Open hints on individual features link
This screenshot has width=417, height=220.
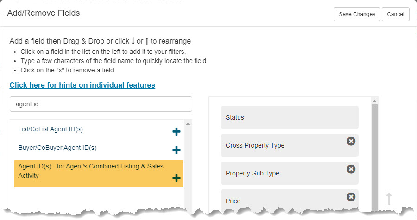[82, 85]
